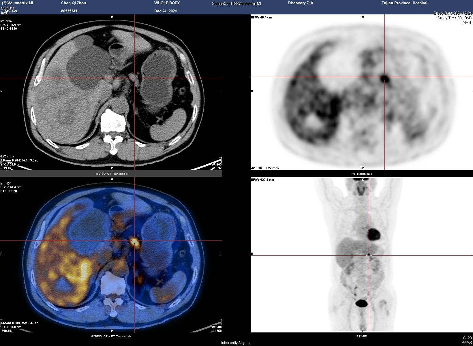The height and width of the screenshot is (346, 473).
Task: Click the patient name Chen Qi Zhou
Action: [73, 3]
